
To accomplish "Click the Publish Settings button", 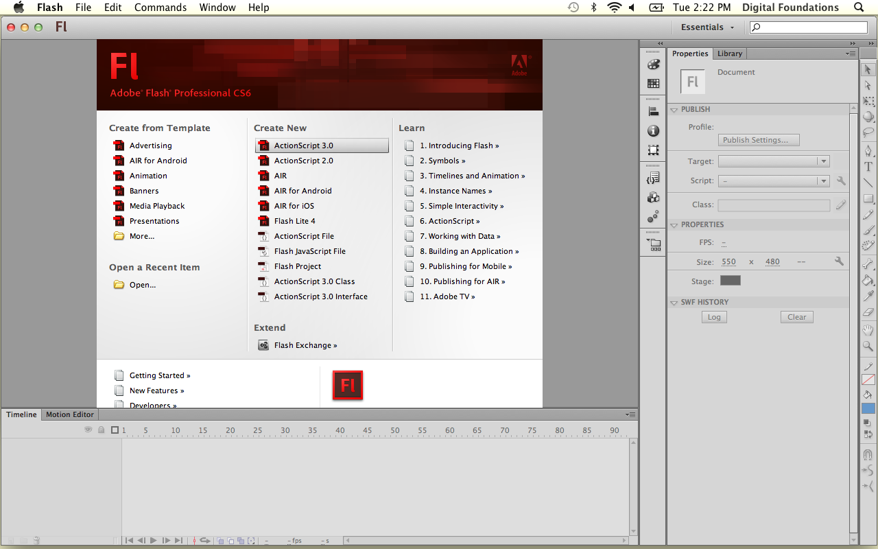I will coord(759,140).
